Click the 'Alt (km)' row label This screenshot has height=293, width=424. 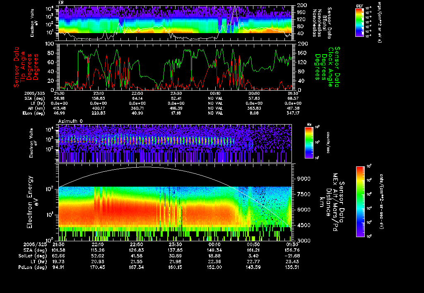point(36,108)
